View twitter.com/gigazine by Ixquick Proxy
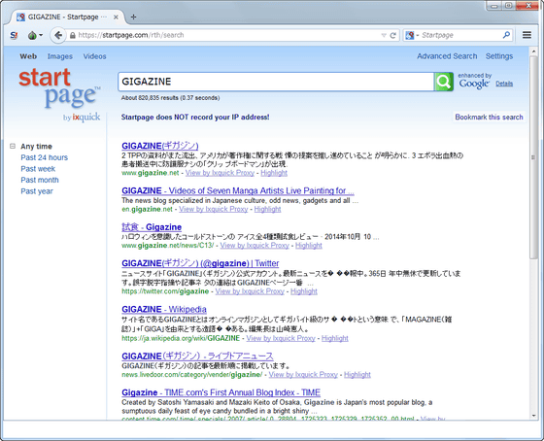The image size is (544, 441). pyautogui.click(x=250, y=291)
